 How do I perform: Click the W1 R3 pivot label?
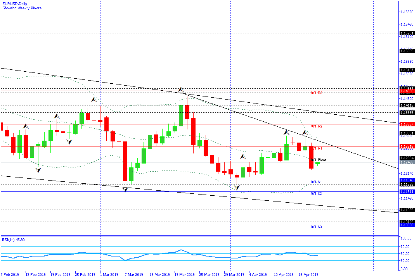[317, 93]
